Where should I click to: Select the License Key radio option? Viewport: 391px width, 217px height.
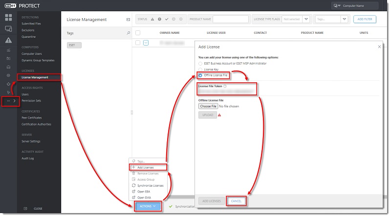[x=200, y=70]
